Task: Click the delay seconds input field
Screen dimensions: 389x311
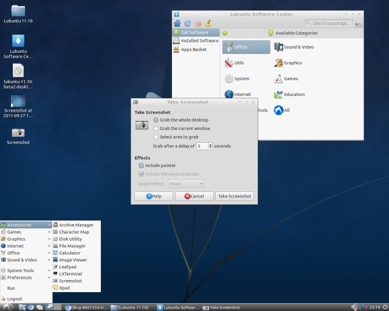Action: 202,146
